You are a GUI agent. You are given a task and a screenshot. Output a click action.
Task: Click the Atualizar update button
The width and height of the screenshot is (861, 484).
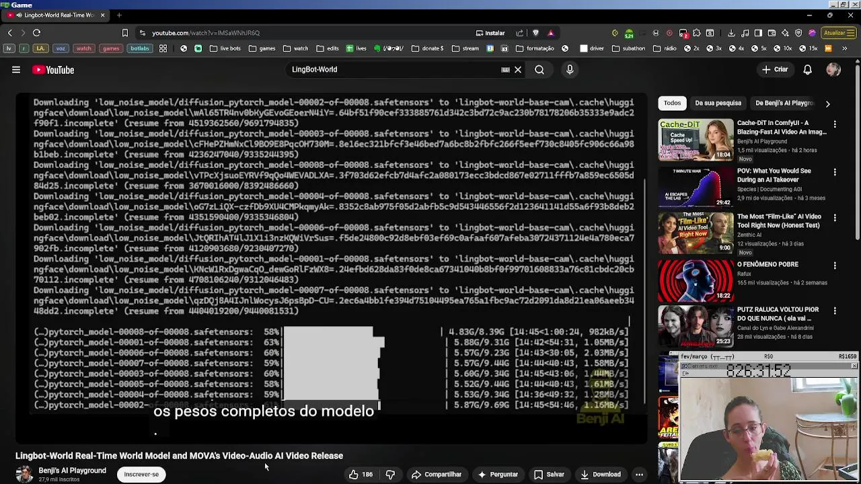point(838,33)
